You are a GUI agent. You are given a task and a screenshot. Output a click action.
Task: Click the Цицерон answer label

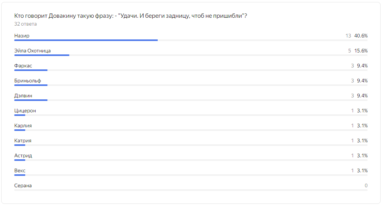click(25, 111)
